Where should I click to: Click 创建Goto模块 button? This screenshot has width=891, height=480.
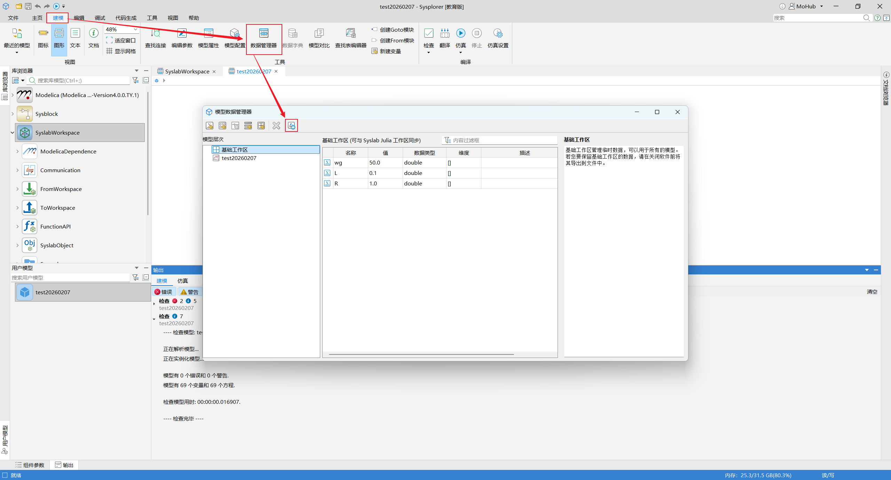tap(393, 30)
